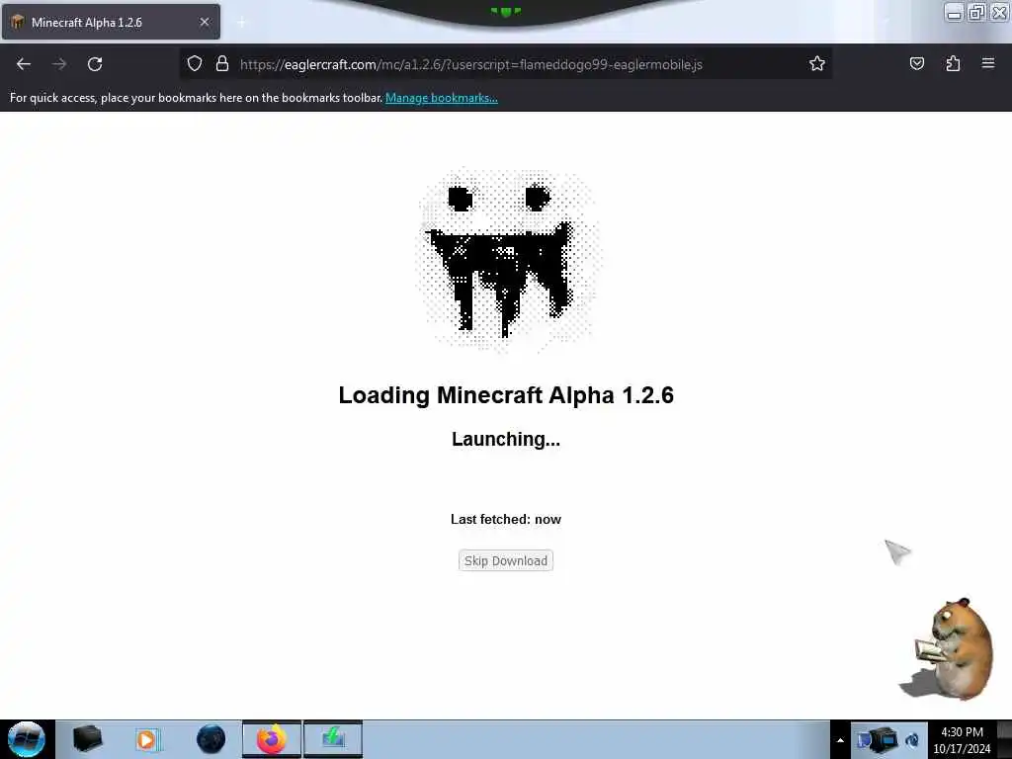The height and width of the screenshot is (759, 1012).
Task: Reload the current page
Action: 95,64
